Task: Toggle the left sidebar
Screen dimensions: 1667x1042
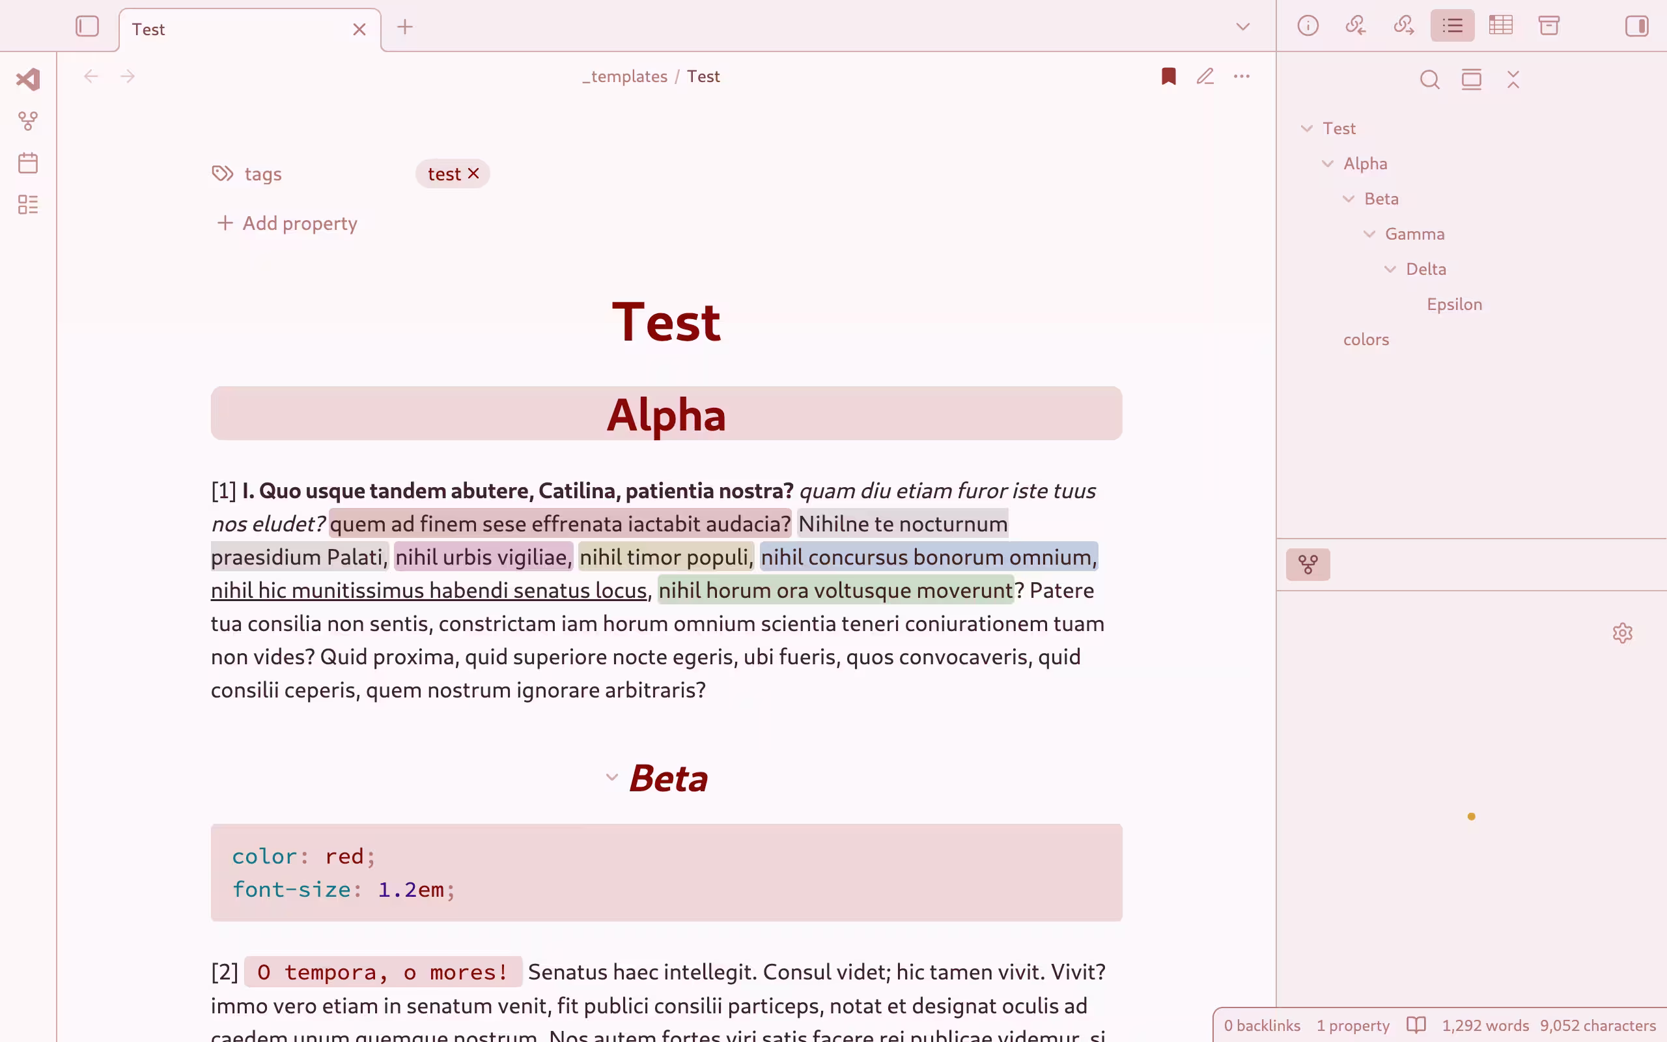Action: click(87, 27)
